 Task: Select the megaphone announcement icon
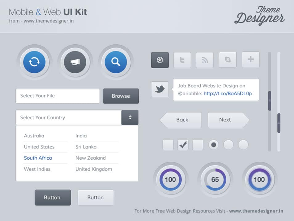(x=76, y=62)
